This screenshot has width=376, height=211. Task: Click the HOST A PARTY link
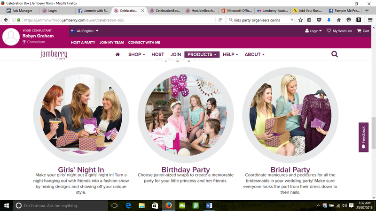coord(83,42)
